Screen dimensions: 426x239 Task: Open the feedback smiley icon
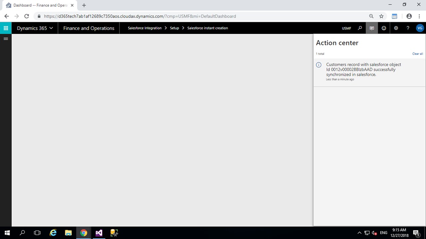click(384, 28)
